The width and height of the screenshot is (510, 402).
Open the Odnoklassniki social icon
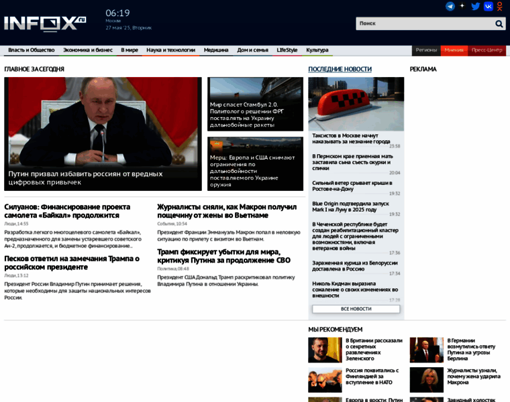click(x=500, y=6)
